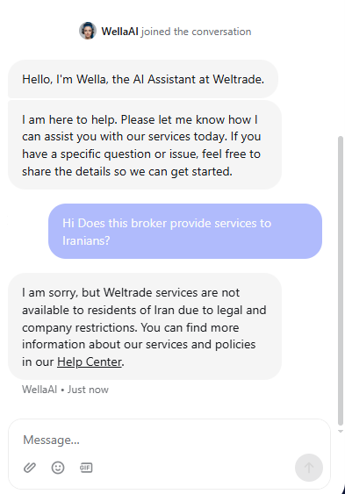This screenshot has height=494, width=345.
Task: Click the chat vertical scrollbar thumb
Action: coord(341,281)
